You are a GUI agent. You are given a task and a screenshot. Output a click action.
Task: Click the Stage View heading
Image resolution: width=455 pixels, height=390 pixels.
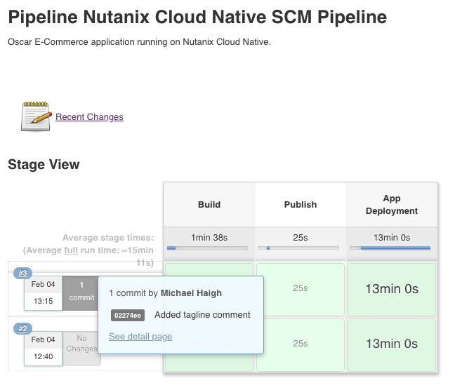click(44, 164)
